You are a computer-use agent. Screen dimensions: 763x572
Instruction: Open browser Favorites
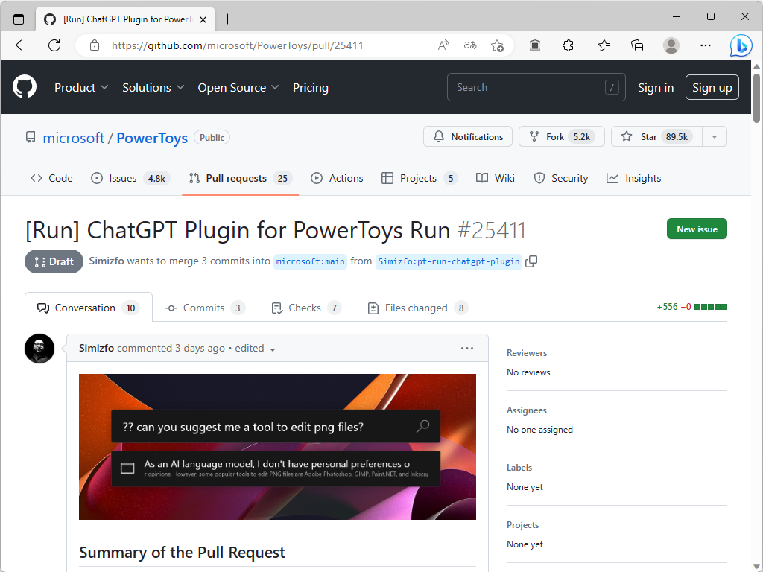coord(604,45)
